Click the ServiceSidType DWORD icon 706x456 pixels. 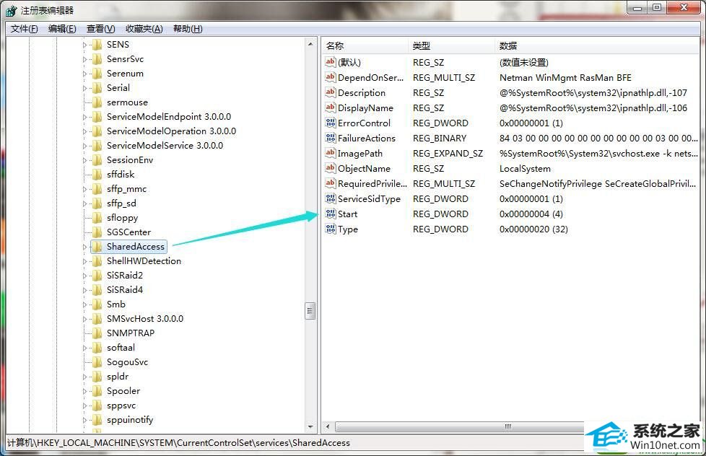(x=331, y=198)
